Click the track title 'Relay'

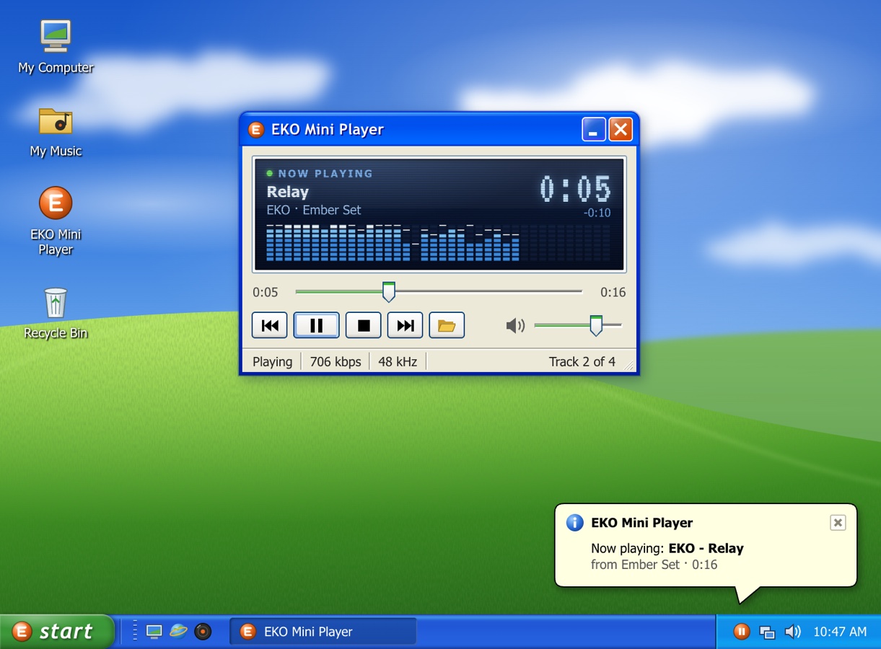tap(288, 192)
